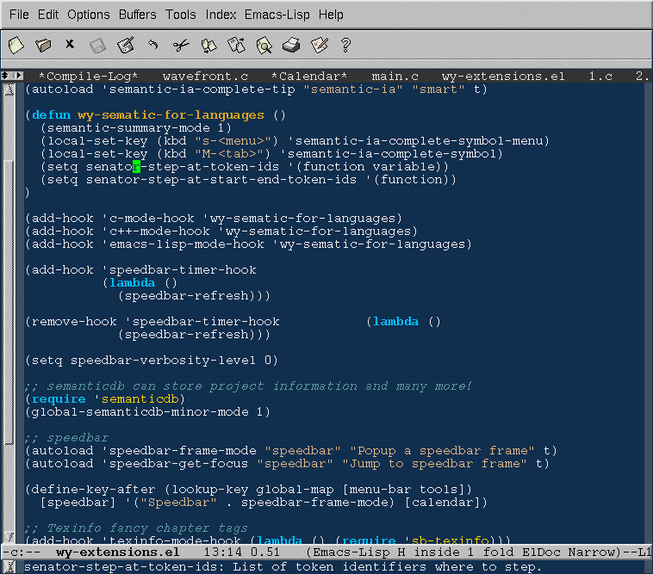The image size is (653, 574).
Task: Switch to the wavefront.c tab
Action: 205,77
